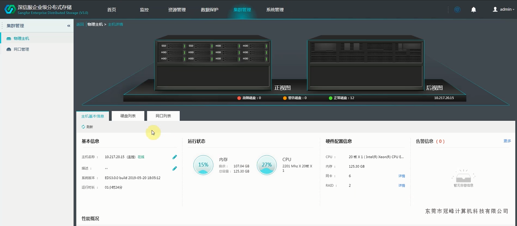Click the 告警信息 (0) heading

pyautogui.click(x=430, y=141)
